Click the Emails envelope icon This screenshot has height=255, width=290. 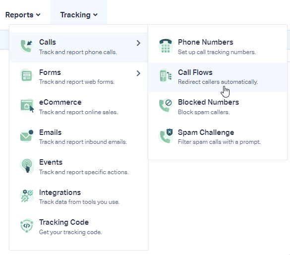click(27, 135)
